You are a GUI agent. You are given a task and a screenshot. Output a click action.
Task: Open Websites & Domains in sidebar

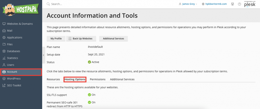click(21, 24)
